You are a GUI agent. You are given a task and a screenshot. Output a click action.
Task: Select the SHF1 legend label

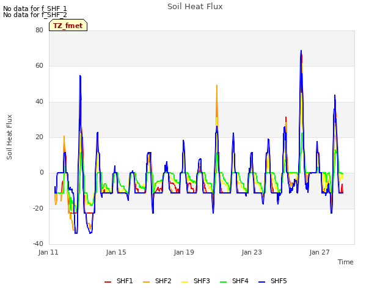125,281
